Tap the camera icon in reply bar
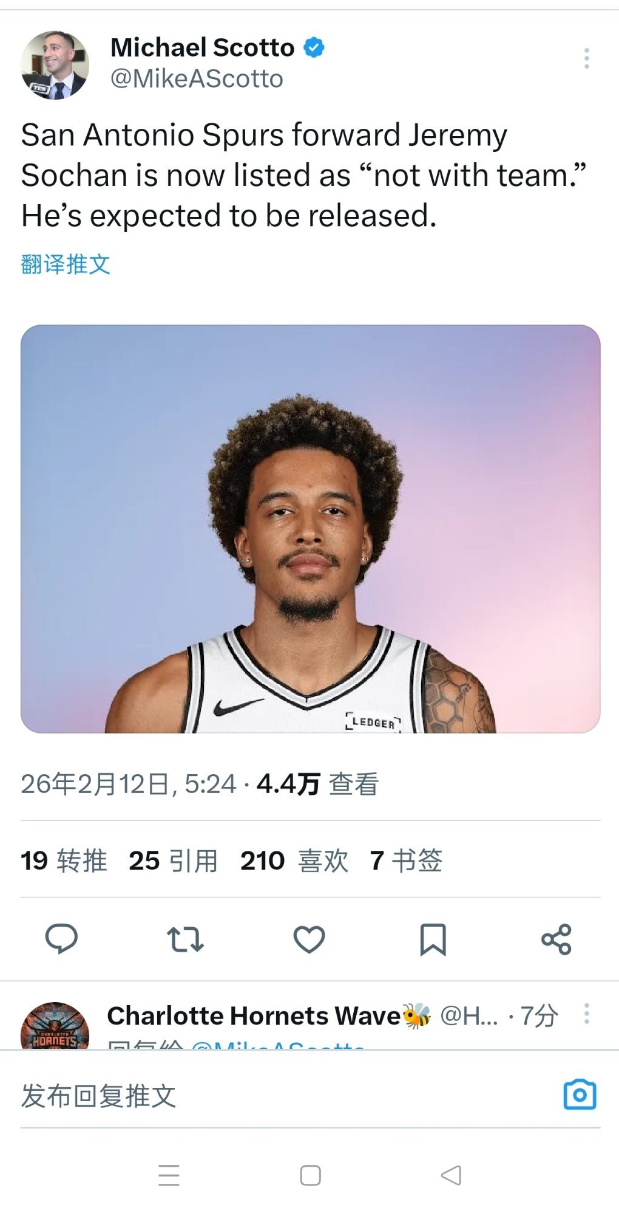The width and height of the screenshot is (619, 1213). pos(580,1094)
